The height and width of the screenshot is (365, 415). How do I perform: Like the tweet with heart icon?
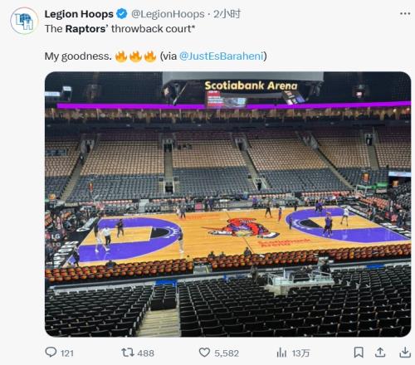click(204, 353)
